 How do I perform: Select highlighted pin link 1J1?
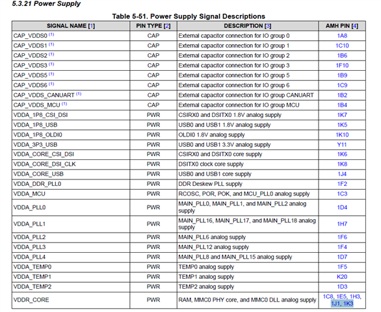335,304
